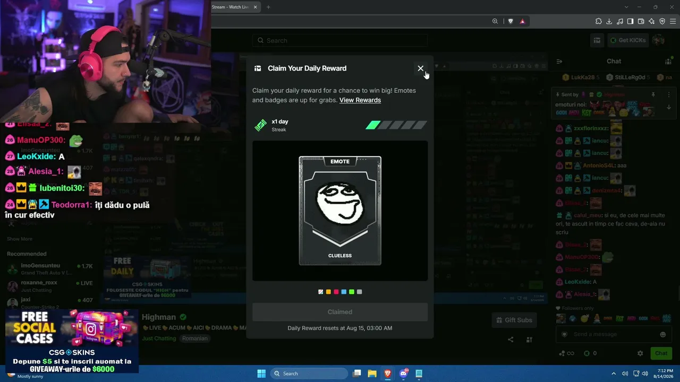Open File Explorer from taskbar
The width and height of the screenshot is (680, 382).
[372, 374]
